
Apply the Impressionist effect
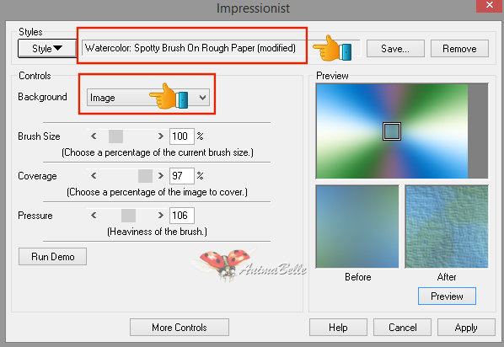point(466,328)
